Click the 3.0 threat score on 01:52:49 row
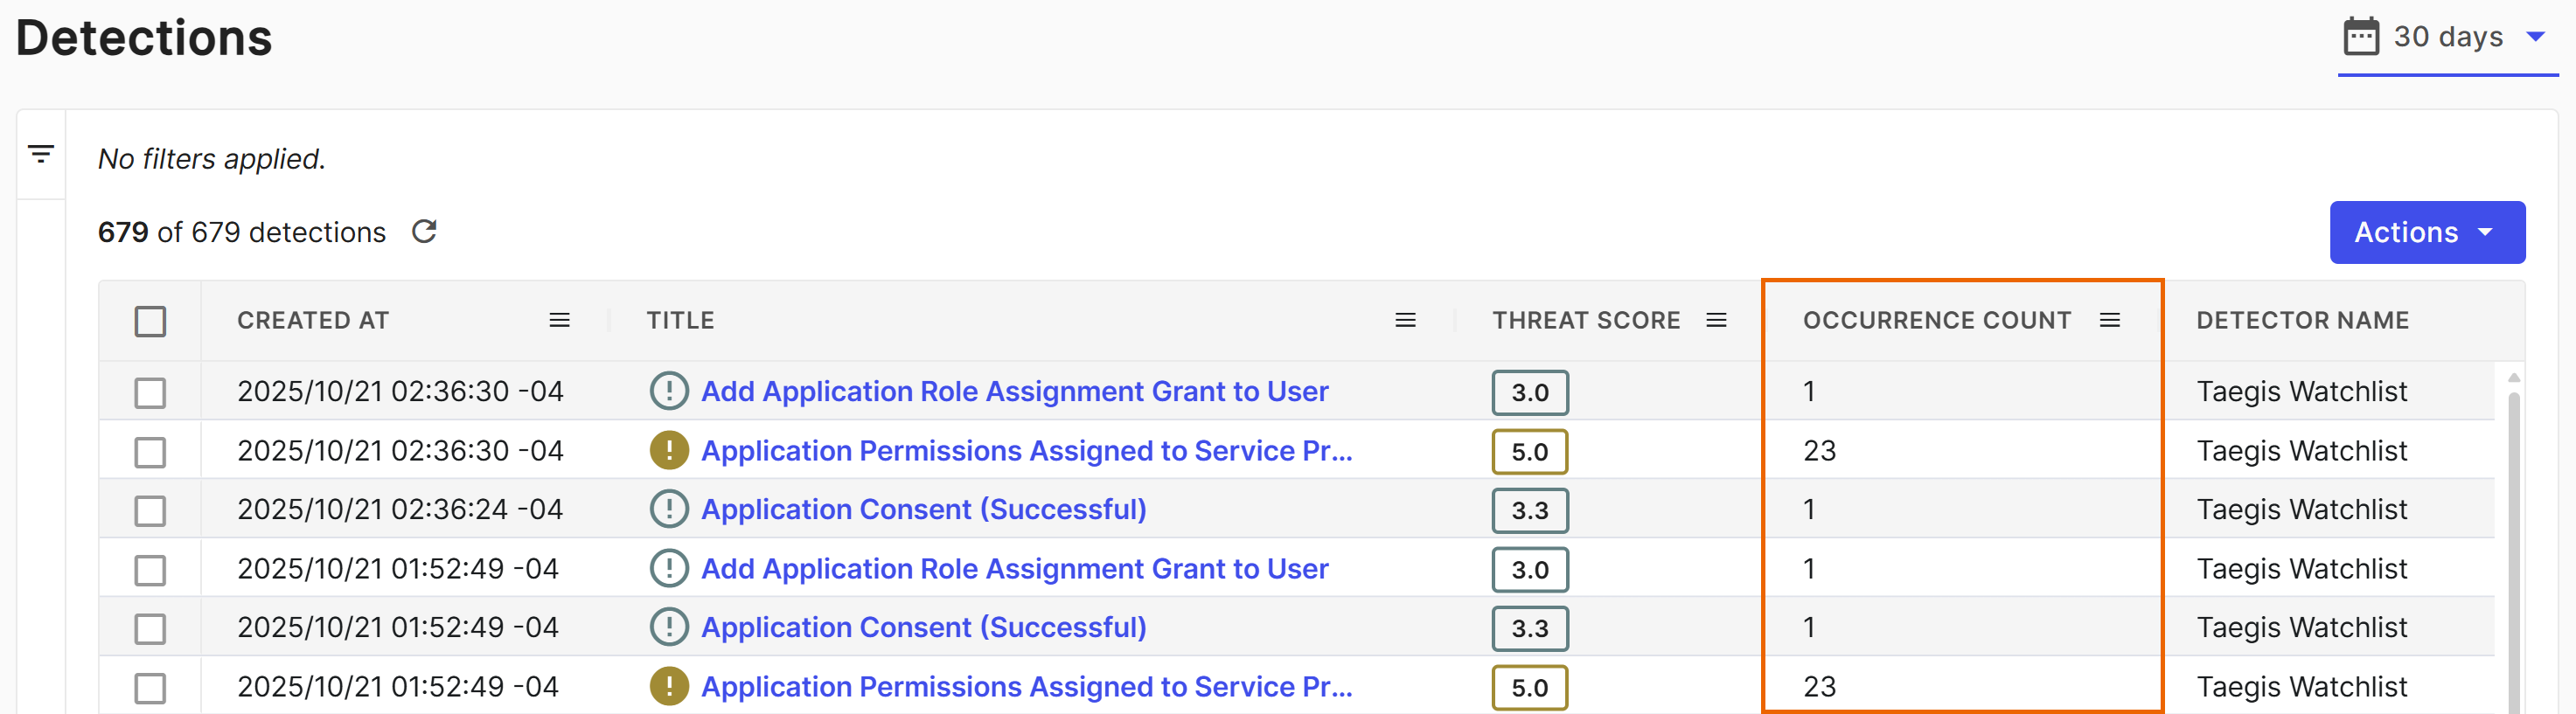2576x714 pixels. [x=1529, y=569]
